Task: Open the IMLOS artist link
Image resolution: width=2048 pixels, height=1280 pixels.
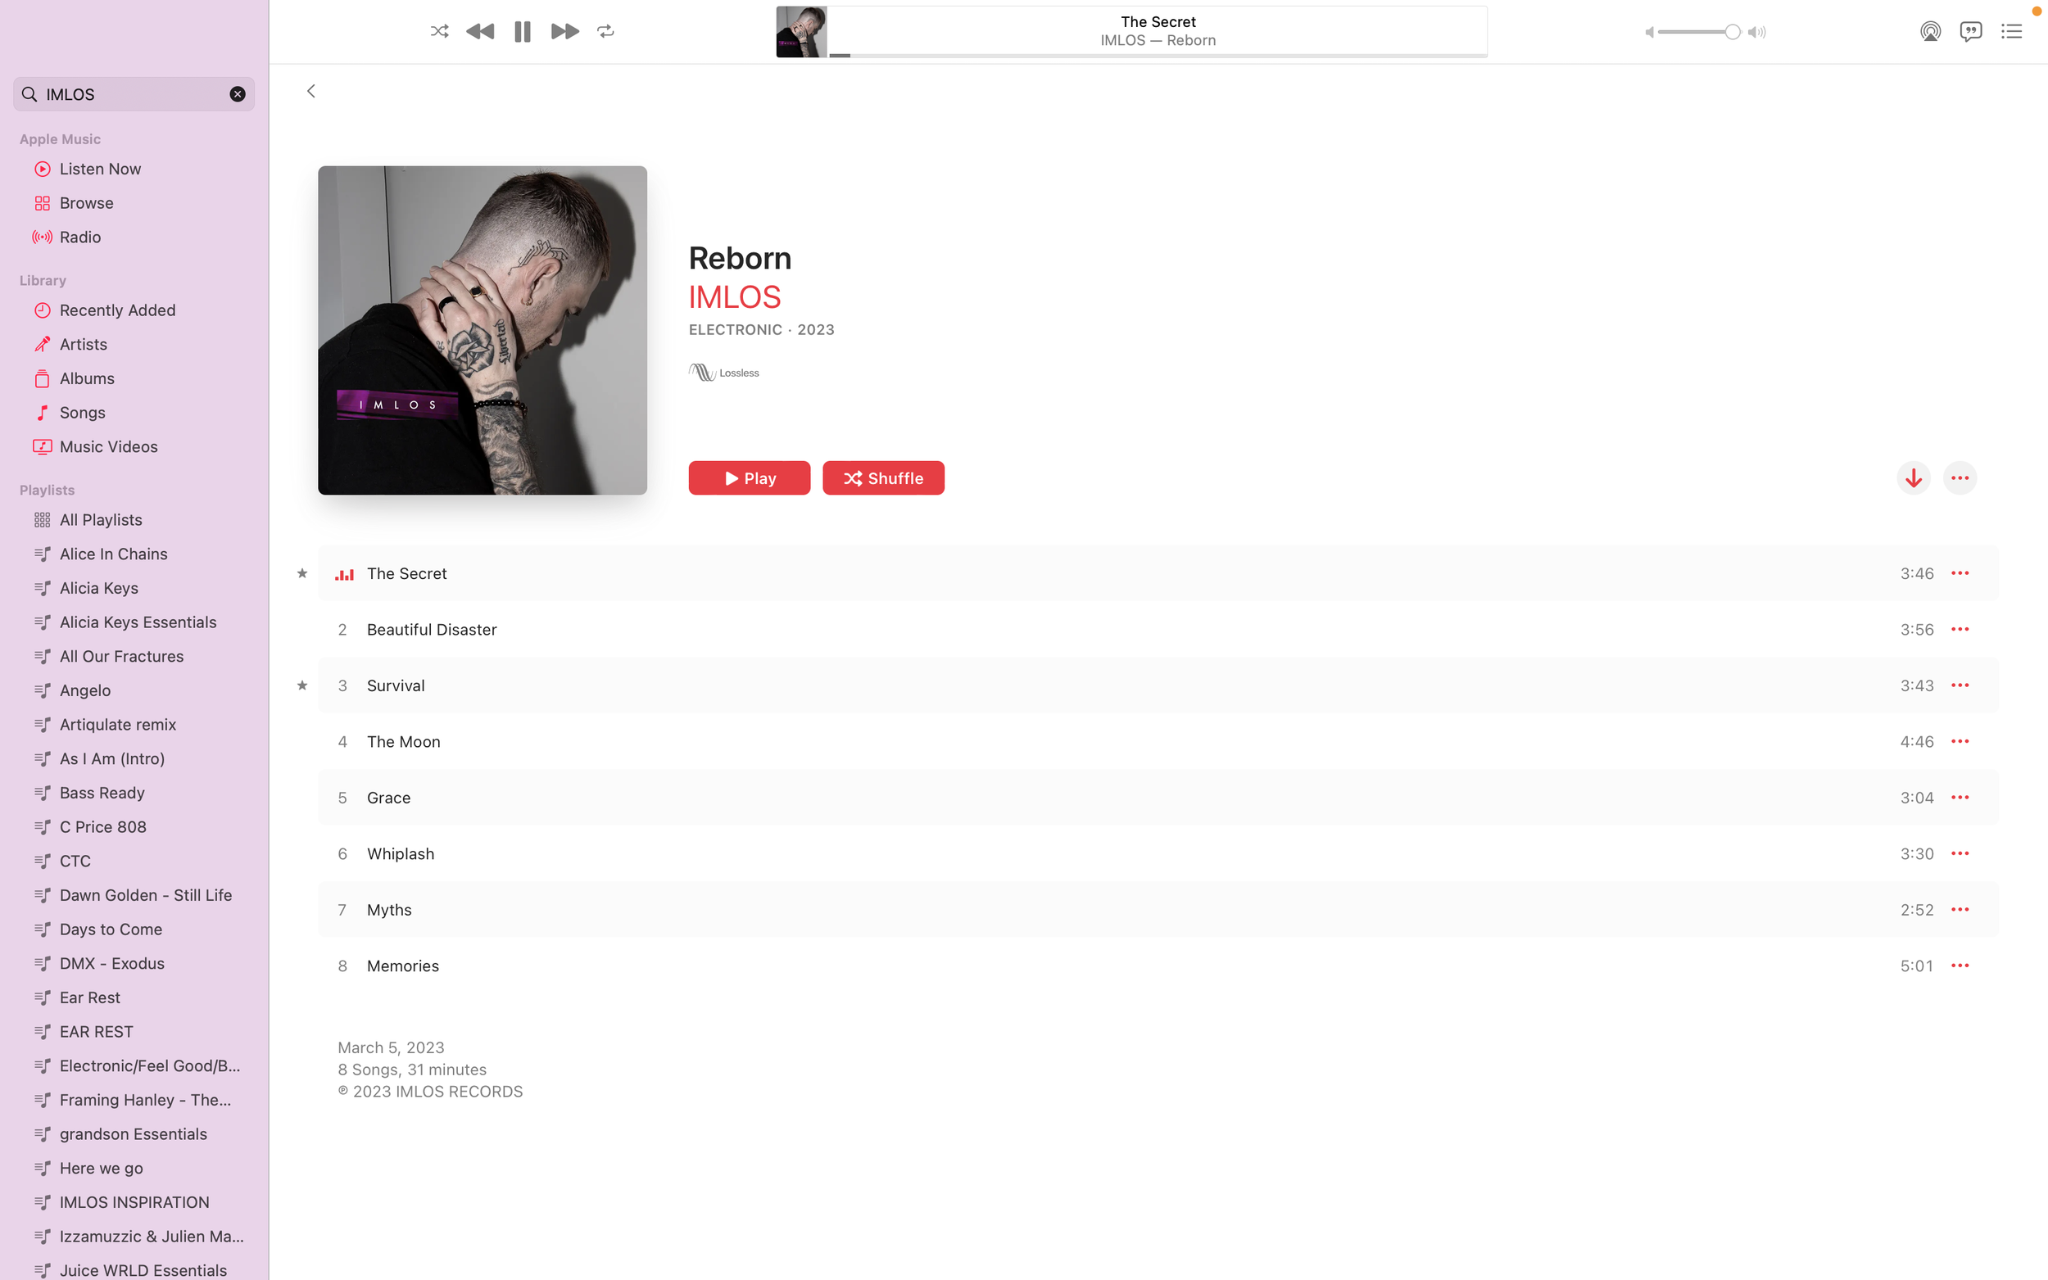Action: pyautogui.click(x=734, y=297)
